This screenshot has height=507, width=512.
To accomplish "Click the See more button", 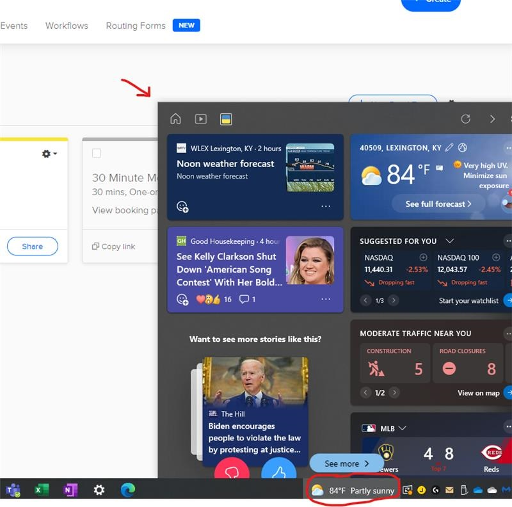I will pos(346,463).
